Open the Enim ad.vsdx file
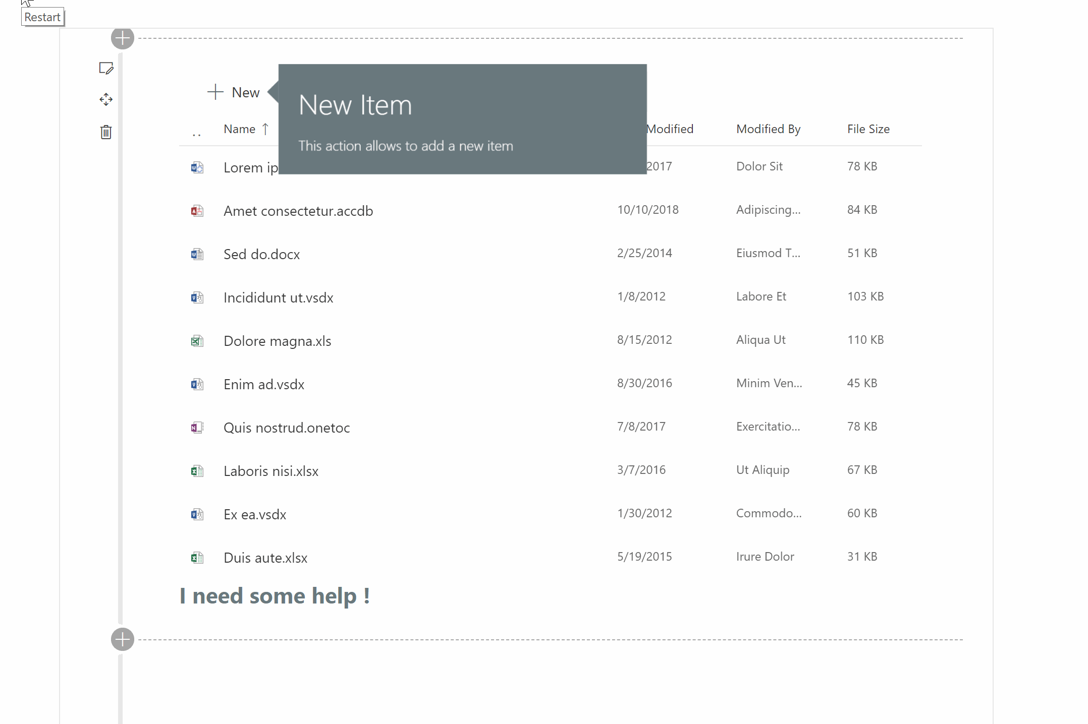This screenshot has height=724, width=1088. (x=264, y=384)
